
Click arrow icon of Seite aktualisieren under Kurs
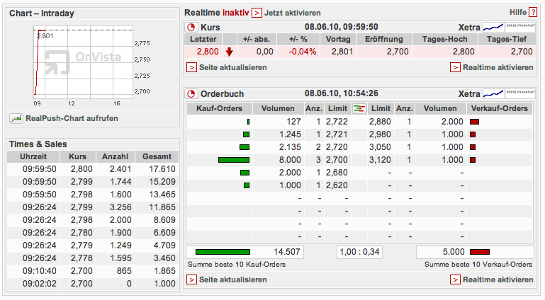tap(191, 67)
